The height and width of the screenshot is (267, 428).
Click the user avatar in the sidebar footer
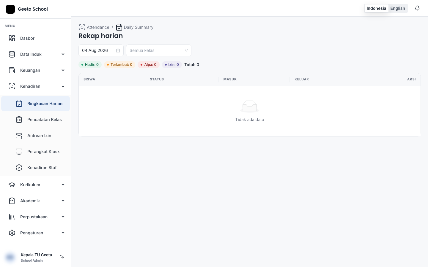tap(10, 257)
